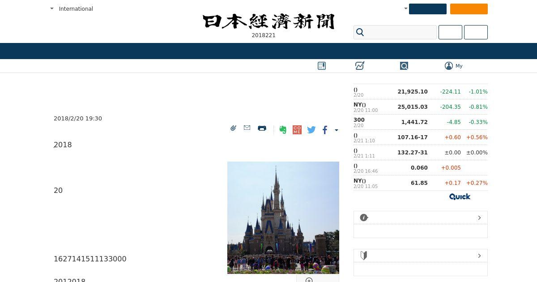Click the change value -224.11
Screen dimensions: 537x282
[450, 91]
